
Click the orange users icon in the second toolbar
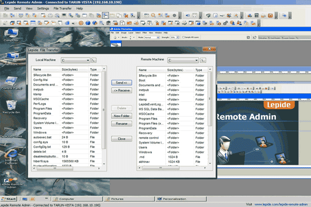click(x=239, y=23)
